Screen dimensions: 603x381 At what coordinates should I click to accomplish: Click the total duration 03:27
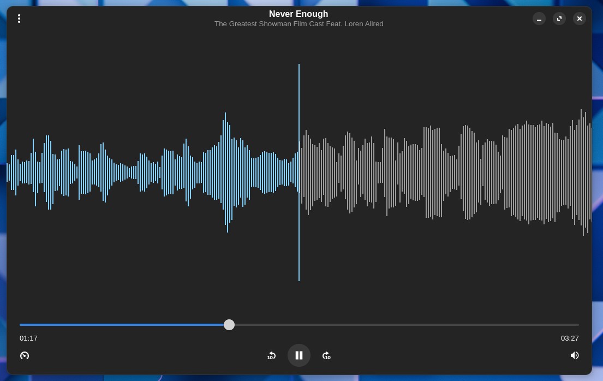click(x=570, y=338)
